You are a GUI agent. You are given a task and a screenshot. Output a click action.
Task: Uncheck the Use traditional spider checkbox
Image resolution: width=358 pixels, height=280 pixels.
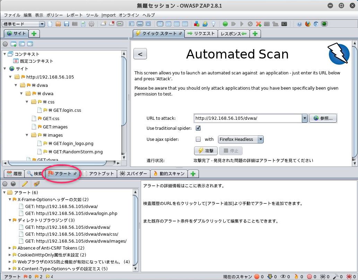click(198, 128)
